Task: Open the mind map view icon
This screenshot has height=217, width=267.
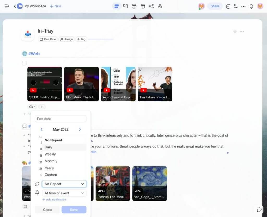Action: (x=151, y=6)
